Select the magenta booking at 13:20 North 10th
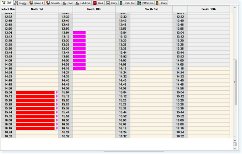 coord(79,41)
